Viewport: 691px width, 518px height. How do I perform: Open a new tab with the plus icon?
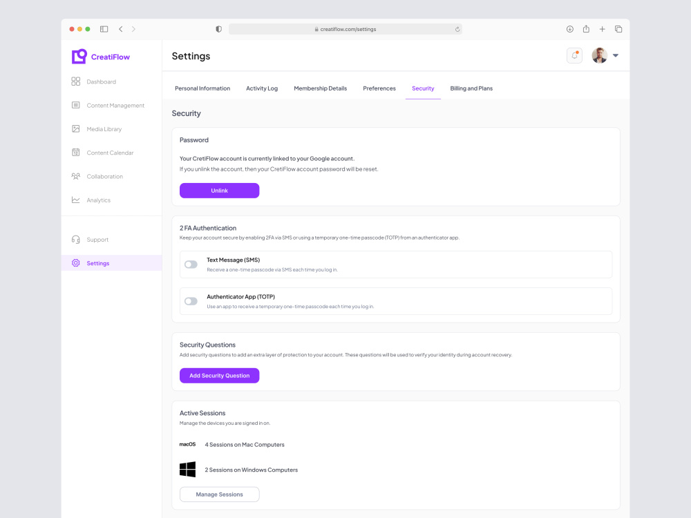tap(602, 29)
